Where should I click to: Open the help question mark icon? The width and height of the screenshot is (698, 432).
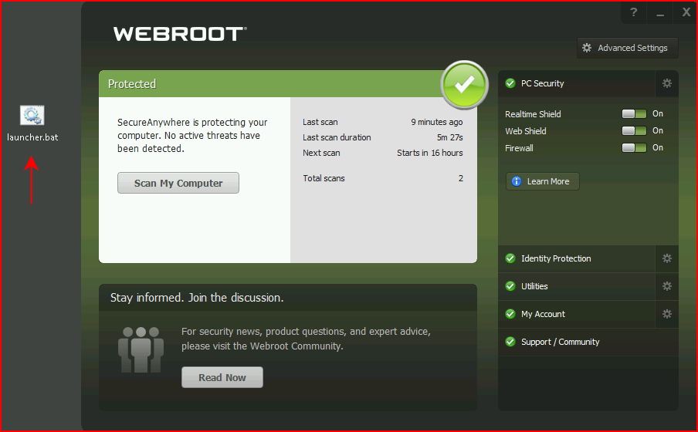click(633, 12)
